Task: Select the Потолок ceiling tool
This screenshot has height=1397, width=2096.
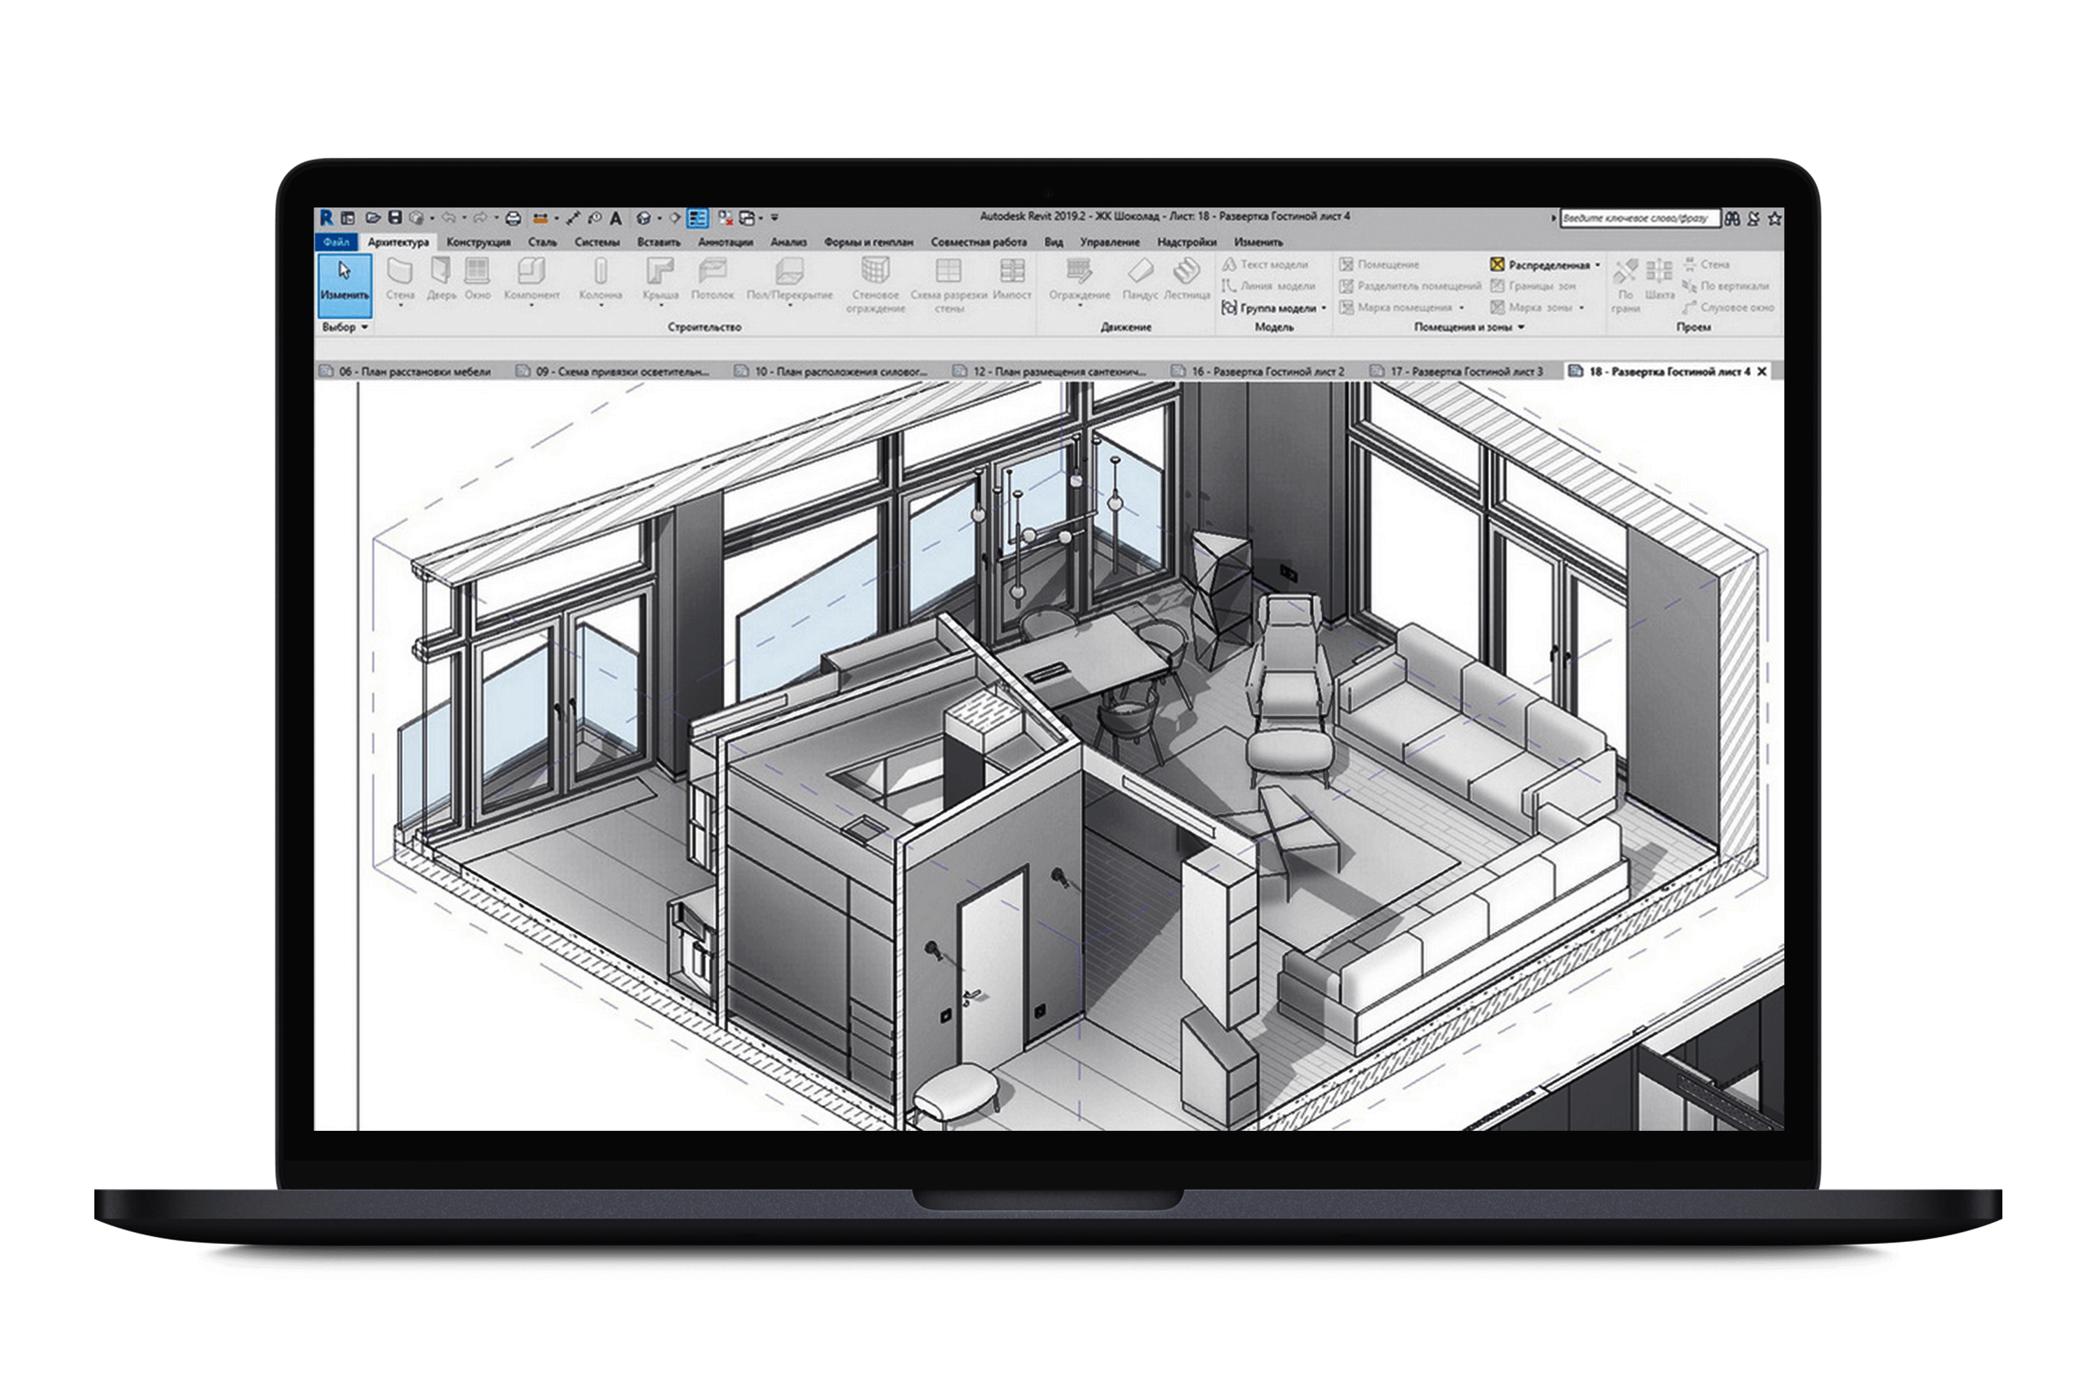Action: coord(713,279)
